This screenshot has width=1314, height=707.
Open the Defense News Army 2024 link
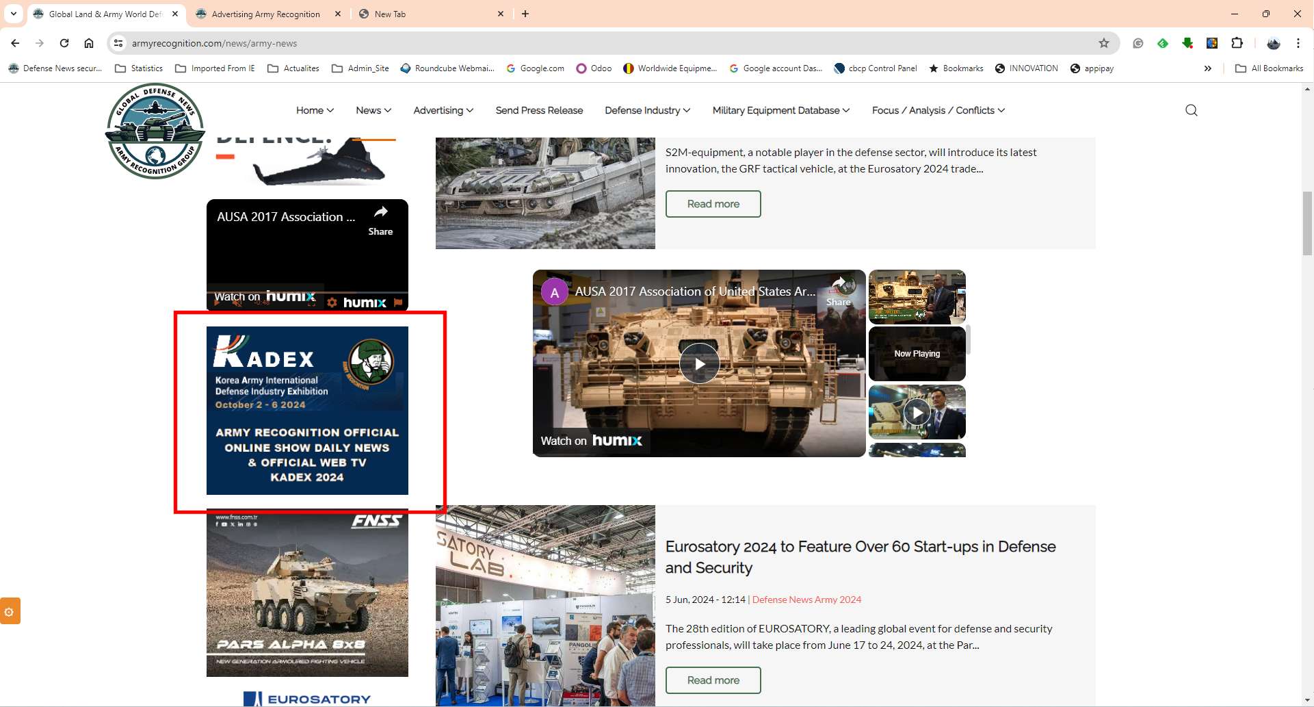(806, 600)
